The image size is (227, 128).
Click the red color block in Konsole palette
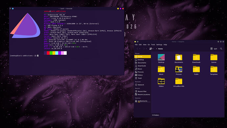[x=48, y=53]
